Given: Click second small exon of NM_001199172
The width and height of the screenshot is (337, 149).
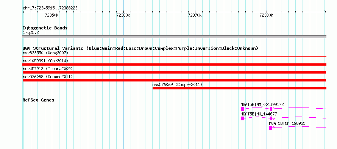Looking at the screenshot, I should 271,109.
